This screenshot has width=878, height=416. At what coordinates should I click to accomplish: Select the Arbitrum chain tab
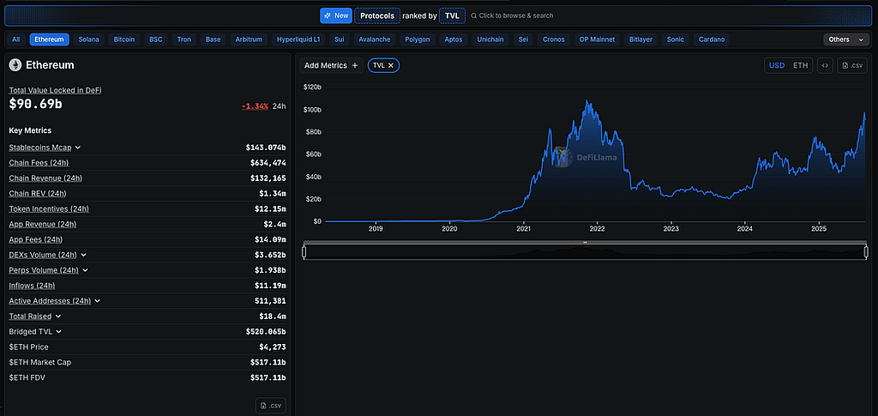tap(248, 39)
